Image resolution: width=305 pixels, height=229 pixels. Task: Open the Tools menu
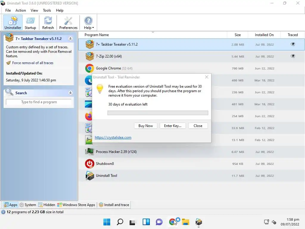click(47, 10)
